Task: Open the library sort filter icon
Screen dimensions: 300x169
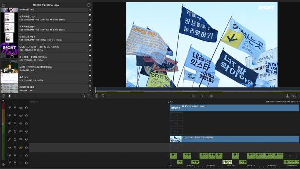Action: 89,96
